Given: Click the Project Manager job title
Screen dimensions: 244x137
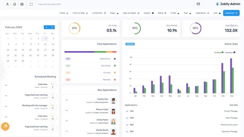Looking at the screenshot, I should pos(231,111).
